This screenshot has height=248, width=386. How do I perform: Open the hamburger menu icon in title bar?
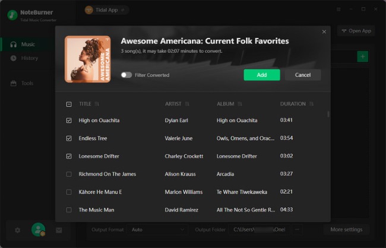338,9
